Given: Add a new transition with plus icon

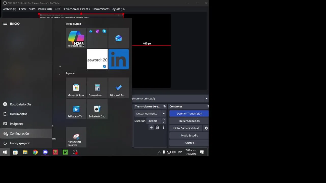Looking at the screenshot, I should click(151, 127).
